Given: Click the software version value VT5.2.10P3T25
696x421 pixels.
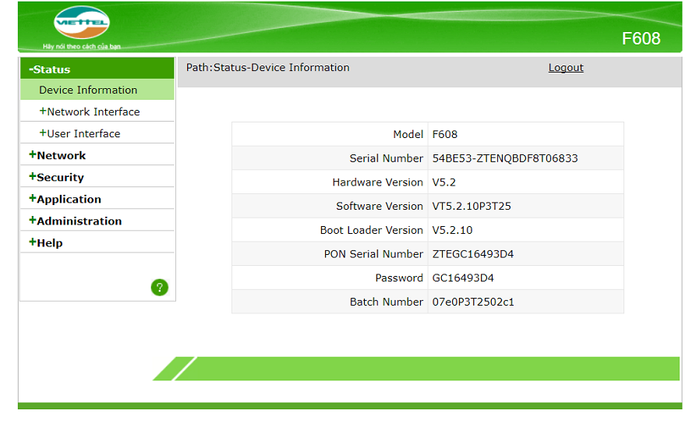Looking at the screenshot, I should click(472, 207).
